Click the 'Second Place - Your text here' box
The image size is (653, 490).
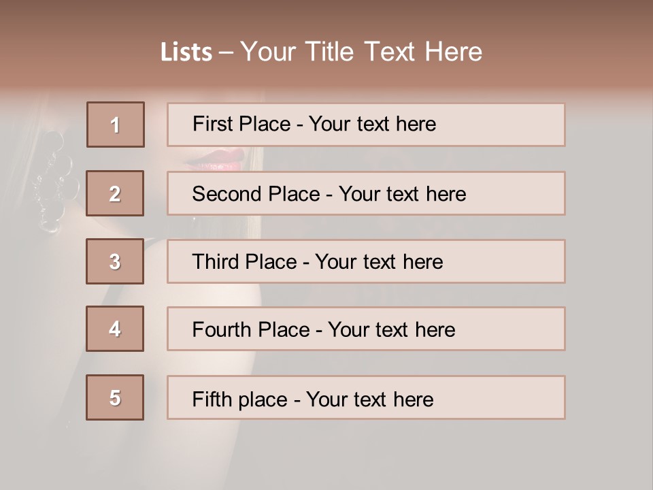point(366,193)
